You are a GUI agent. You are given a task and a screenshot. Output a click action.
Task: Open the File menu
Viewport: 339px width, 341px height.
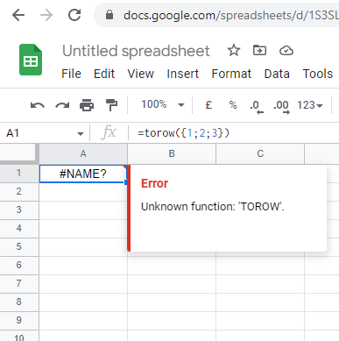tap(71, 74)
